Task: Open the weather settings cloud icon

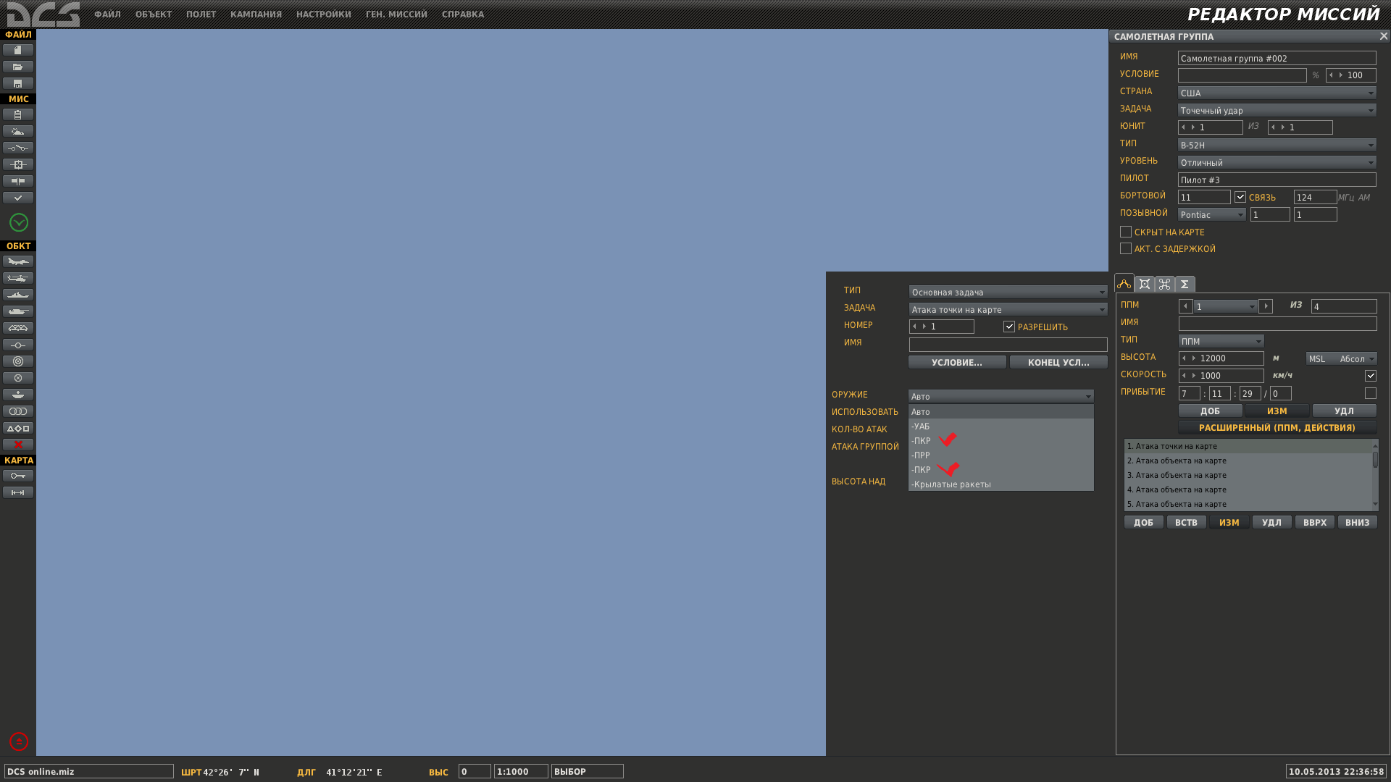Action: 18,131
